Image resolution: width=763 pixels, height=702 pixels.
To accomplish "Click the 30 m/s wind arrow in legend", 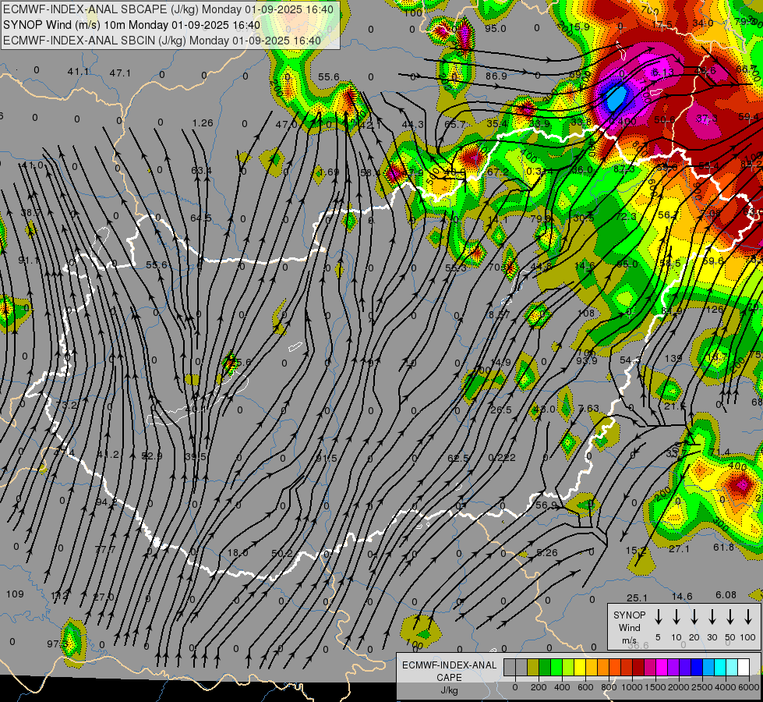I will [712, 616].
